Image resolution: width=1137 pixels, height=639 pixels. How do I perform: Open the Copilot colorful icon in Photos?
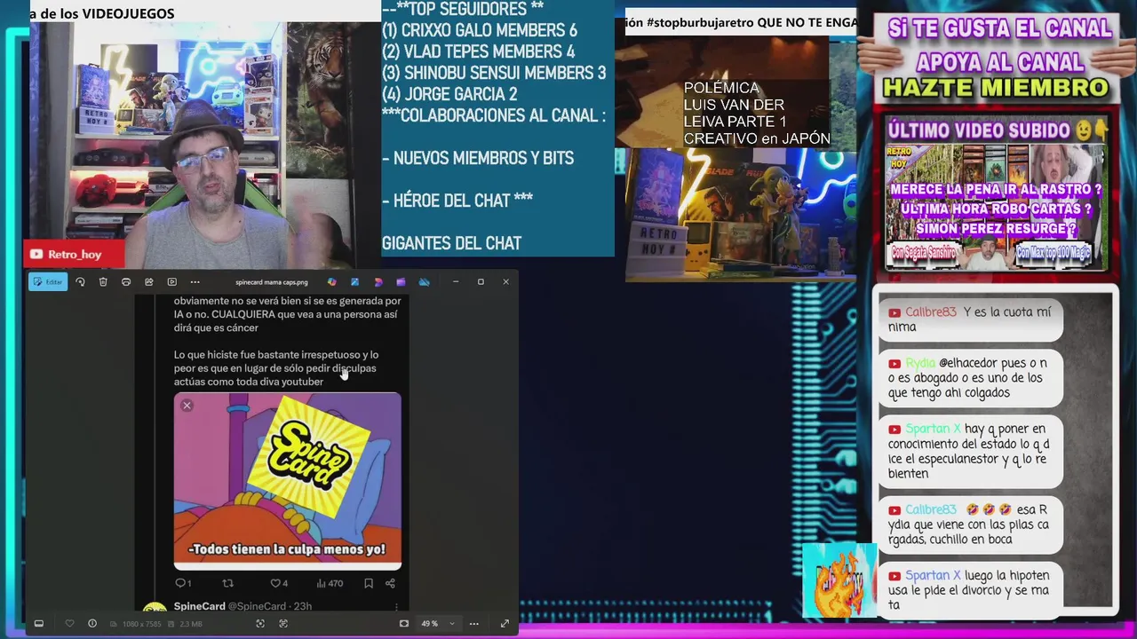(331, 282)
